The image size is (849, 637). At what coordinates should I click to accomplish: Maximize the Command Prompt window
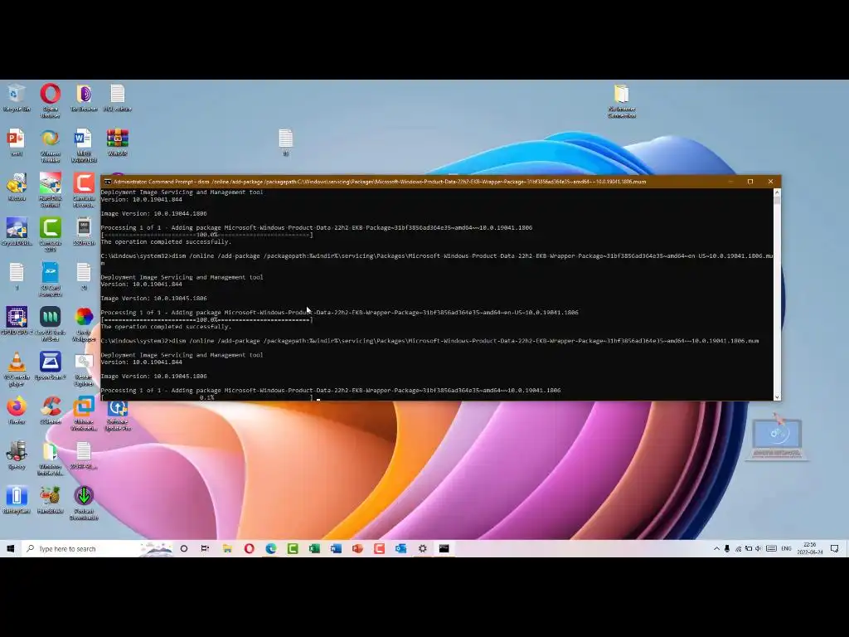point(750,182)
